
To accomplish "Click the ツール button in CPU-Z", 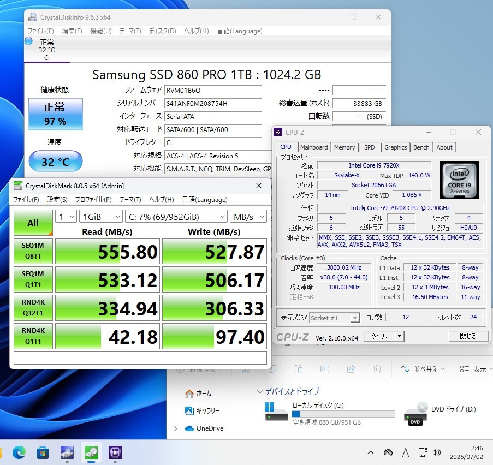I will [x=379, y=336].
